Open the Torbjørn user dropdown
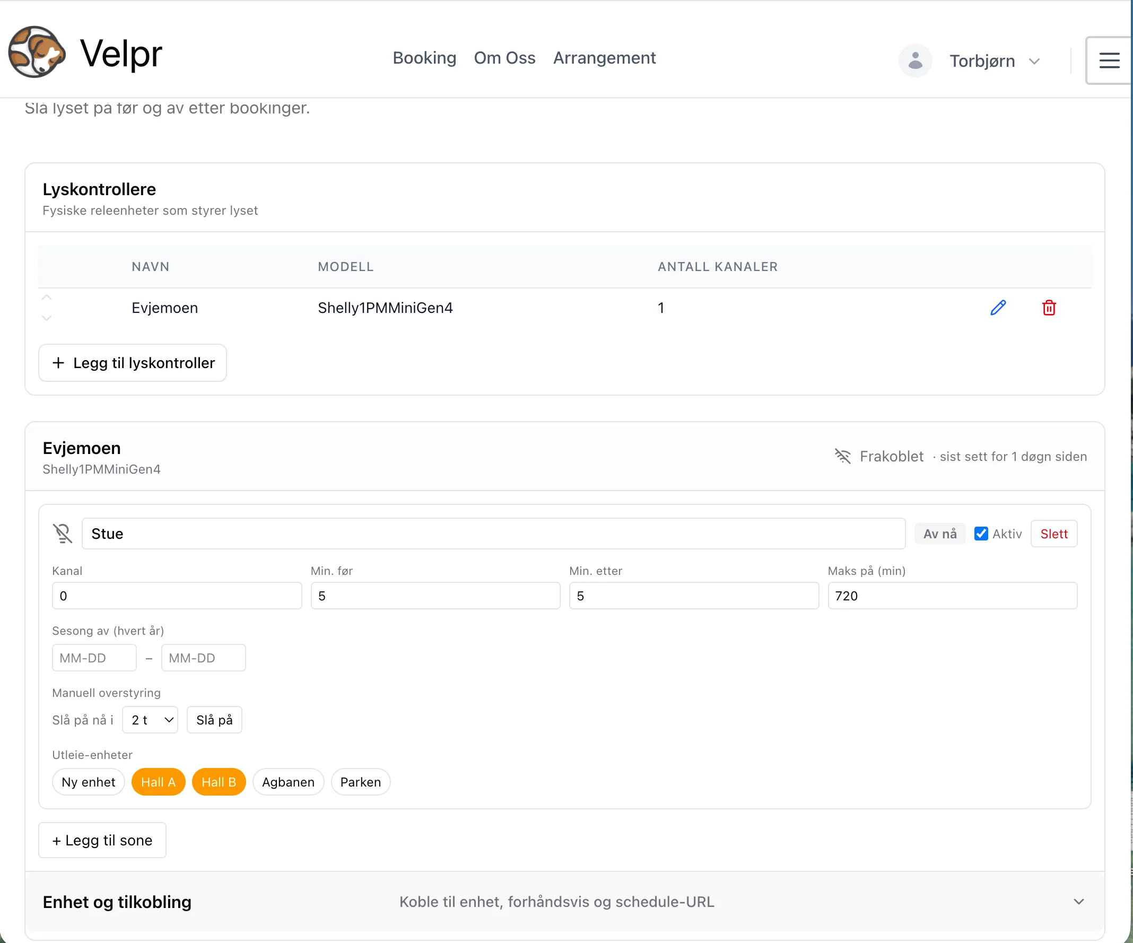Screen dimensions: 1133x943 pyautogui.click(x=995, y=61)
